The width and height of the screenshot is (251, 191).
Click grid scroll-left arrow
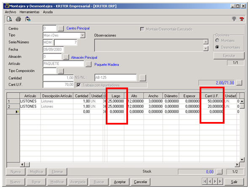point(22,164)
